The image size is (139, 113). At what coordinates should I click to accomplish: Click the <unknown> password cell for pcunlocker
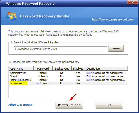[x=43, y=83]
